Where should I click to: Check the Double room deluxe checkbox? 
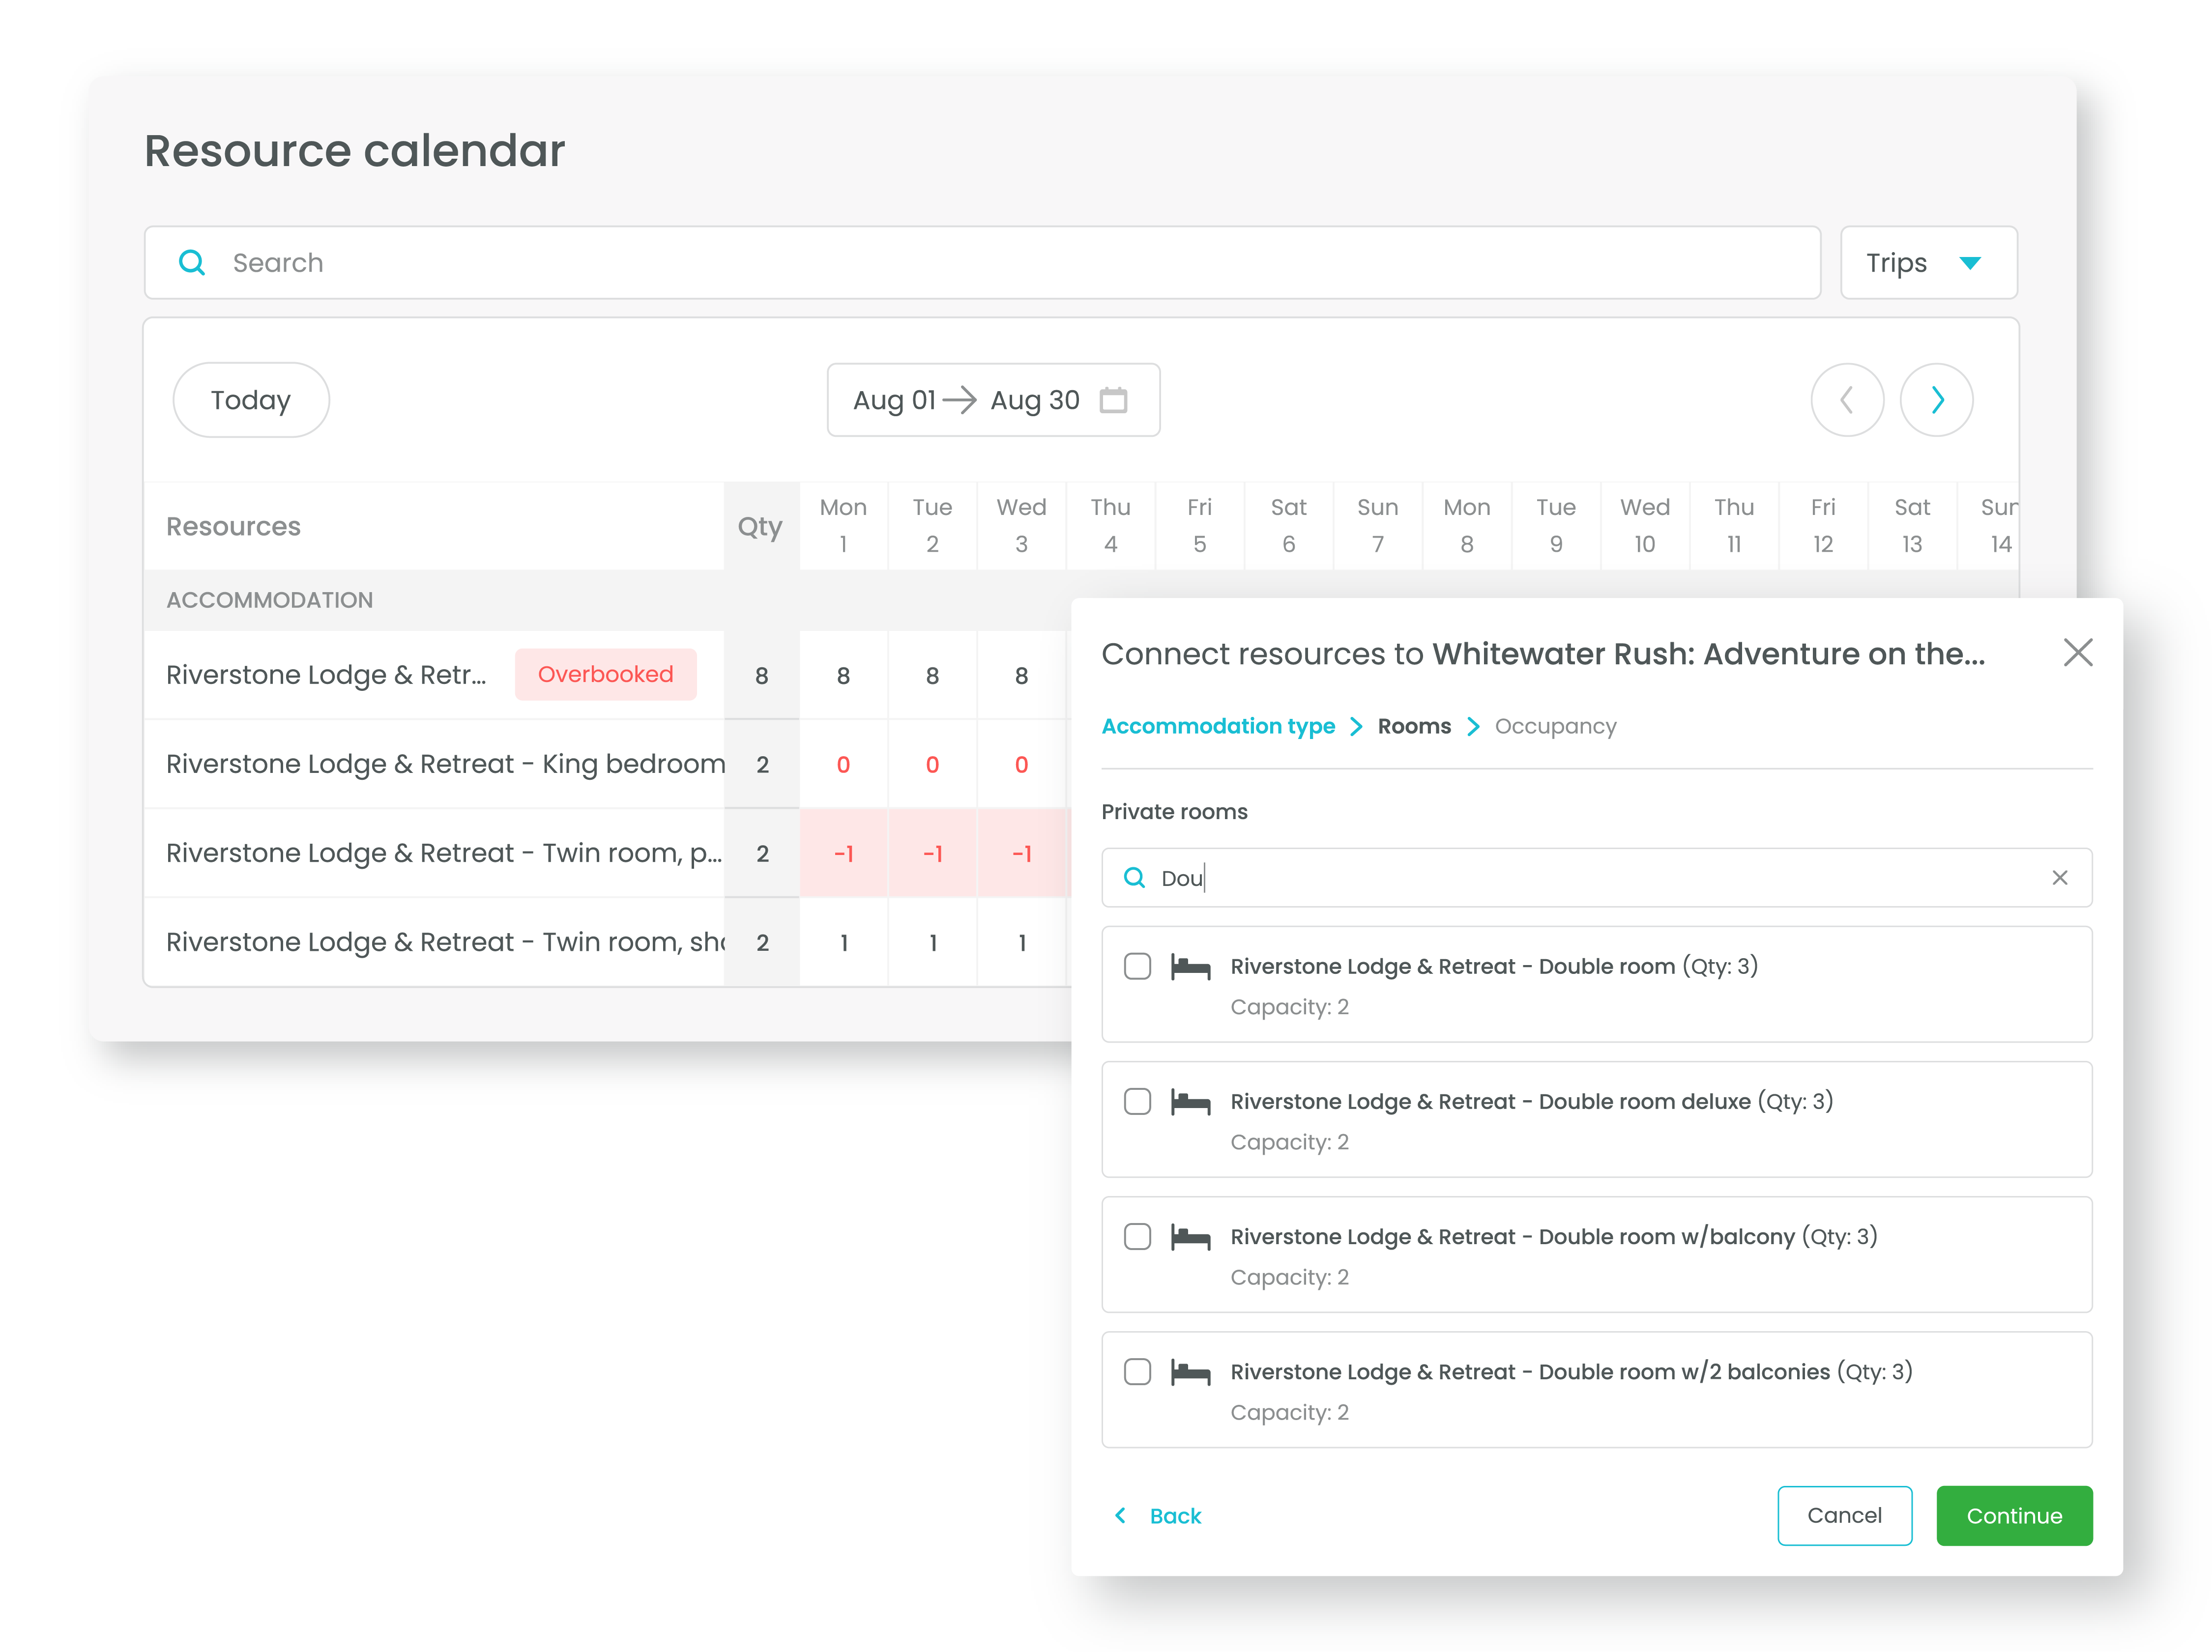(1137, 1101)
